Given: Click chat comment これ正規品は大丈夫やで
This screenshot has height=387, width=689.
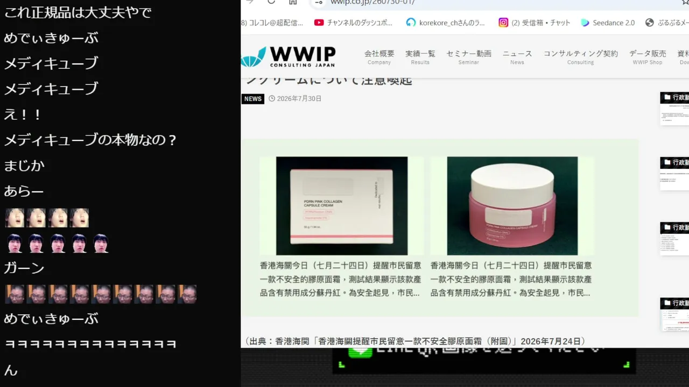Looking at the screenshot, I should pyautogui.click(x=78, y=12).
